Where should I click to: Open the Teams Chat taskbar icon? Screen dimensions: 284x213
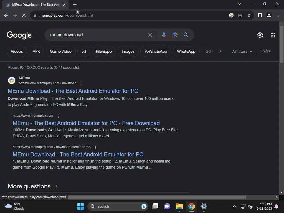pos(167,206)
